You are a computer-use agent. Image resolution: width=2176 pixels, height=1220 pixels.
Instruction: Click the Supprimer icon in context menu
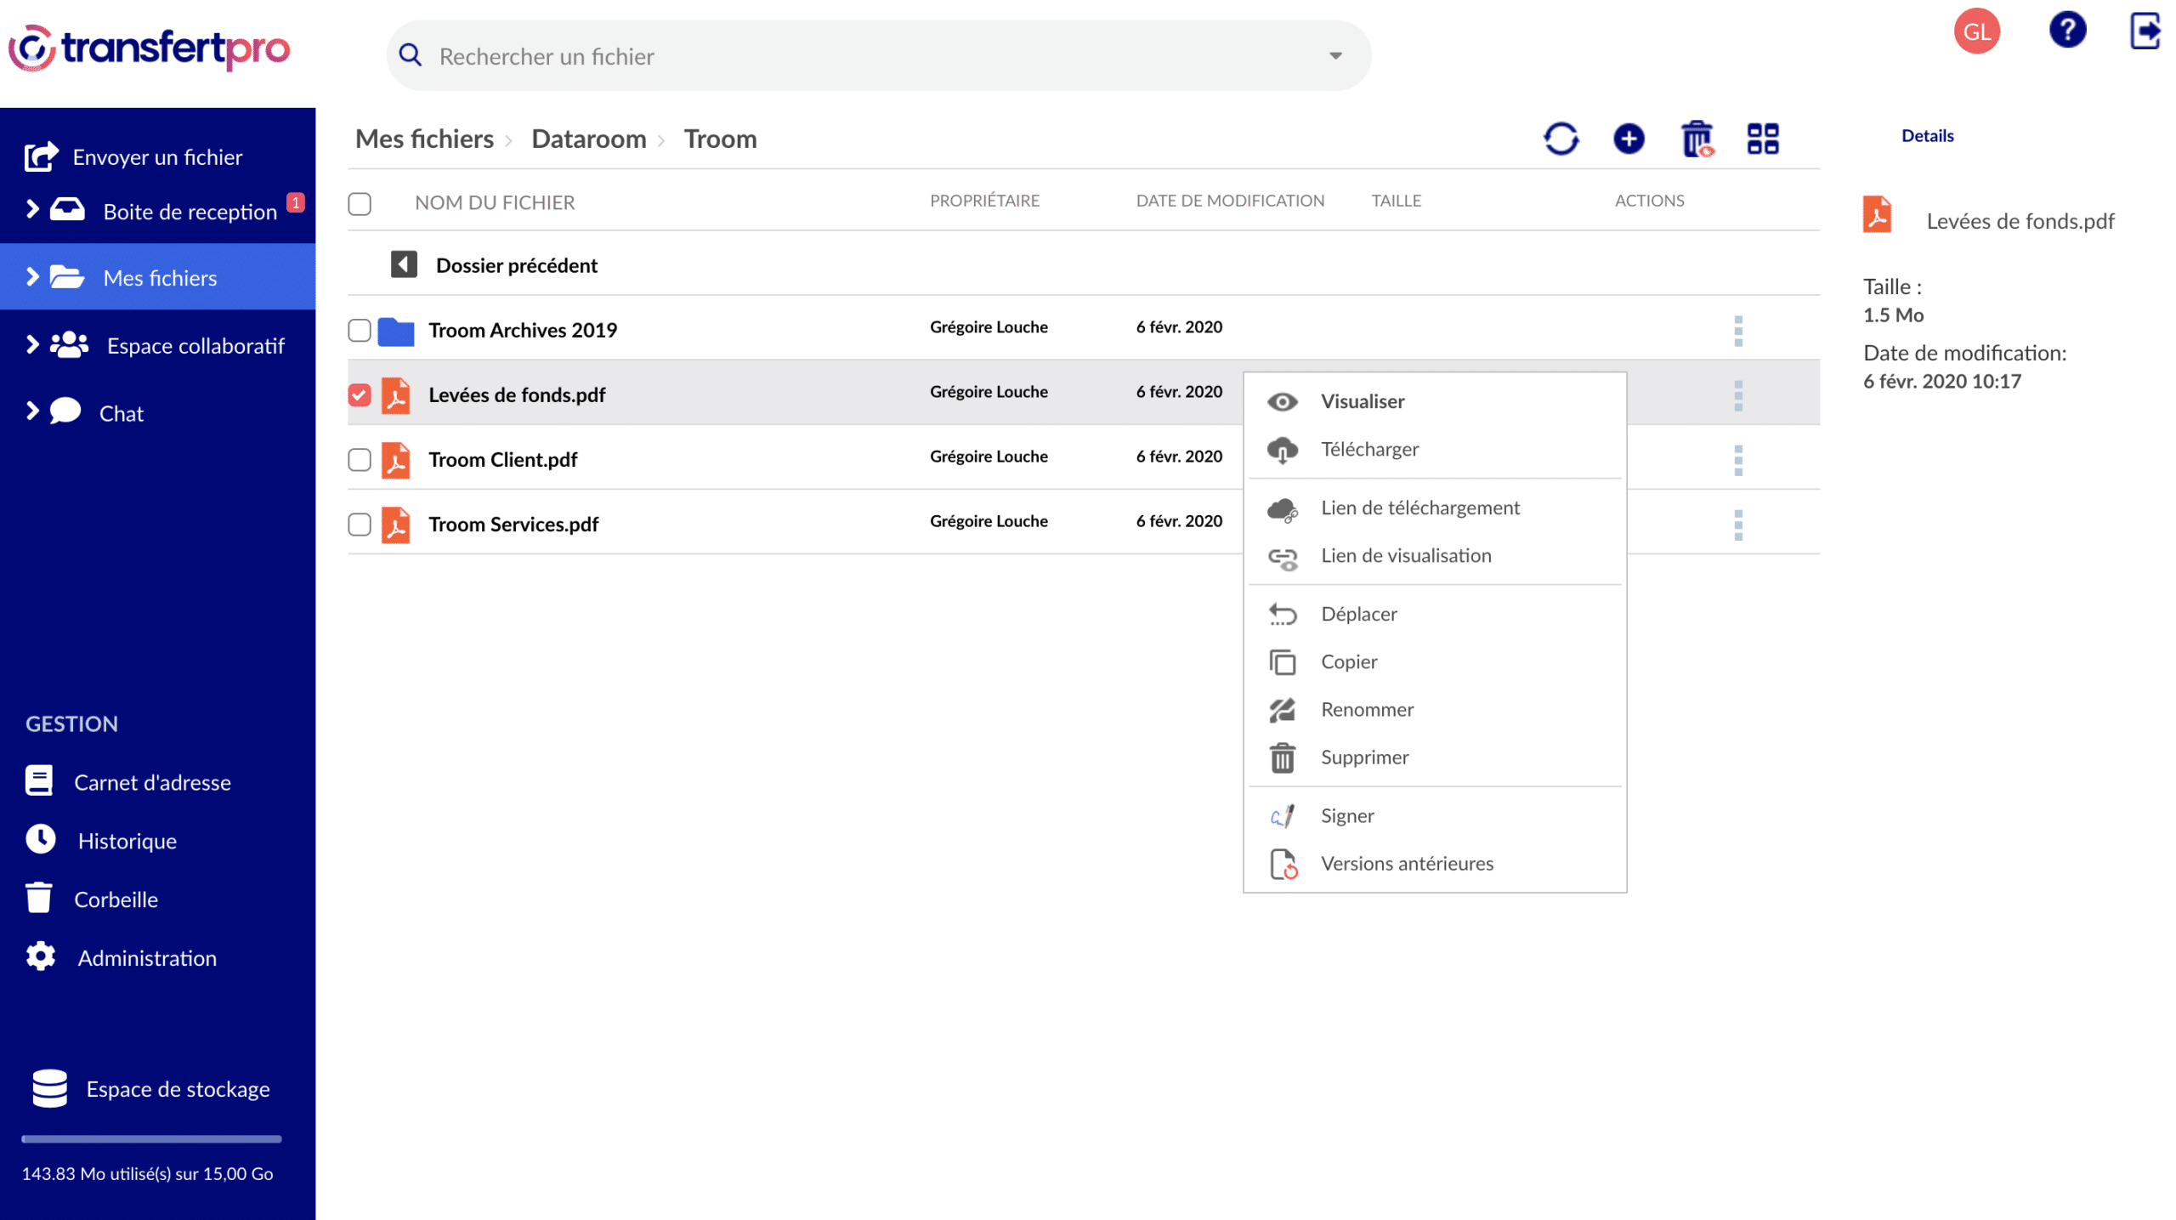1281,757
